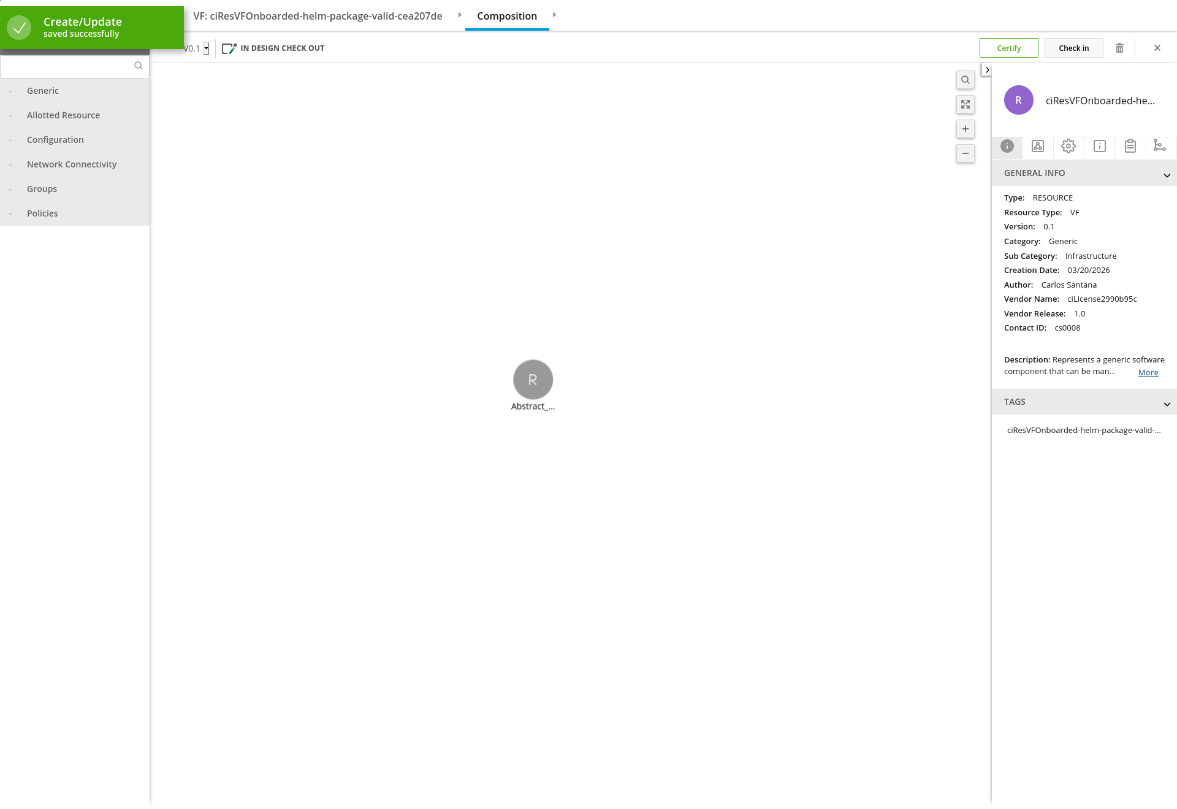
Task: Collapse the GENERAL INFO section
Action: click(1167, 175)
